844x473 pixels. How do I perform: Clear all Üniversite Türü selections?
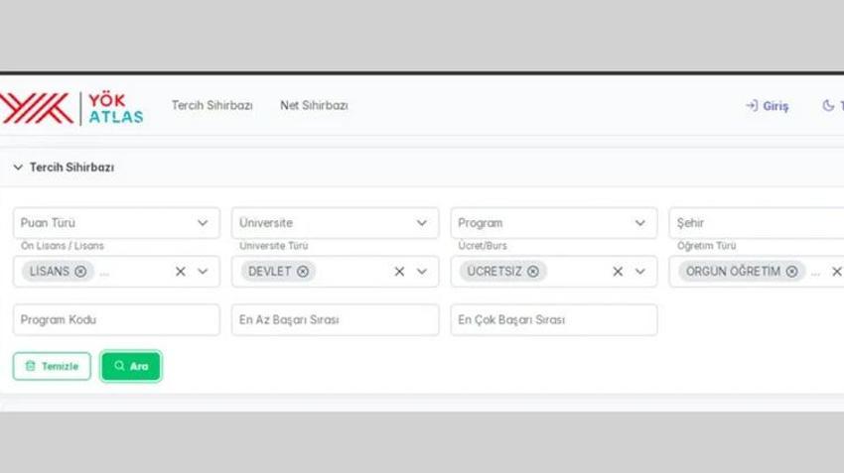pos(399,272)
